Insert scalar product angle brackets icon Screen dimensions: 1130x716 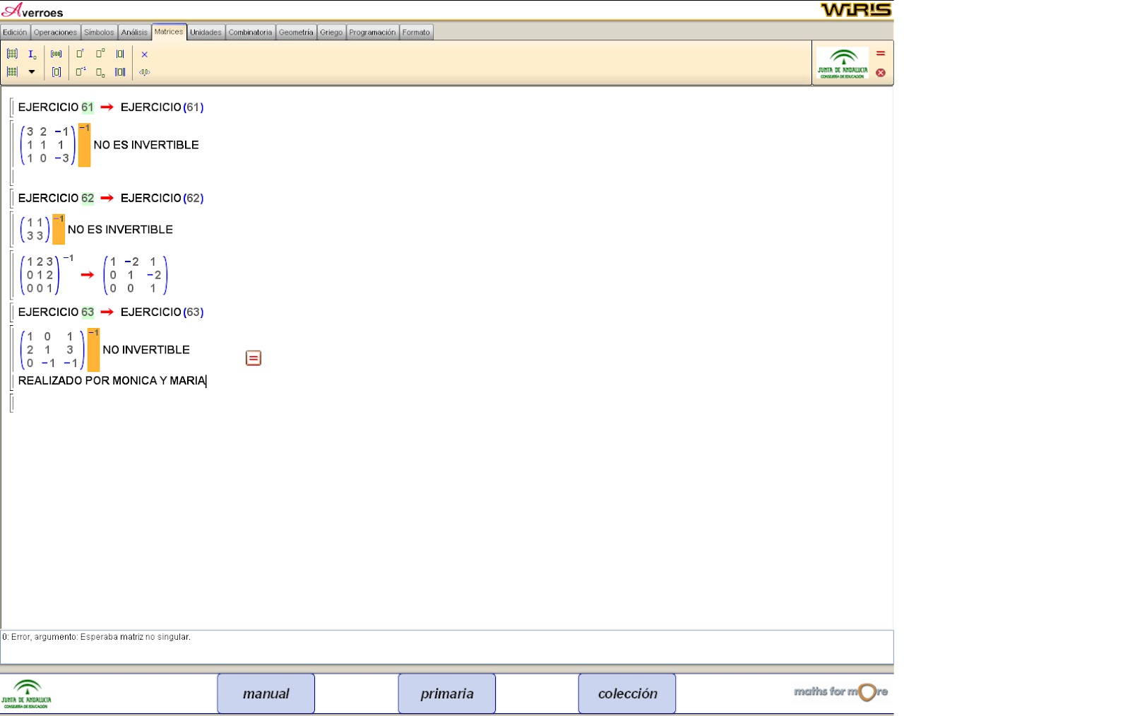coord(144,71)
